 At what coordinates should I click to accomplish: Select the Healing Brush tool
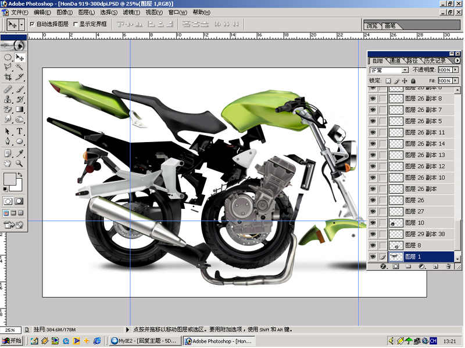click(8, 89)
